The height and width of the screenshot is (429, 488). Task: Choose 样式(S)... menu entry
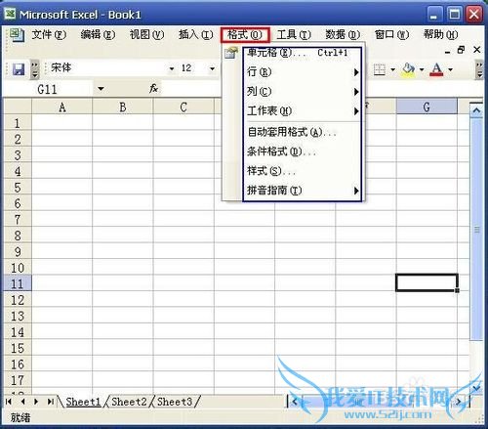[303, 171]
